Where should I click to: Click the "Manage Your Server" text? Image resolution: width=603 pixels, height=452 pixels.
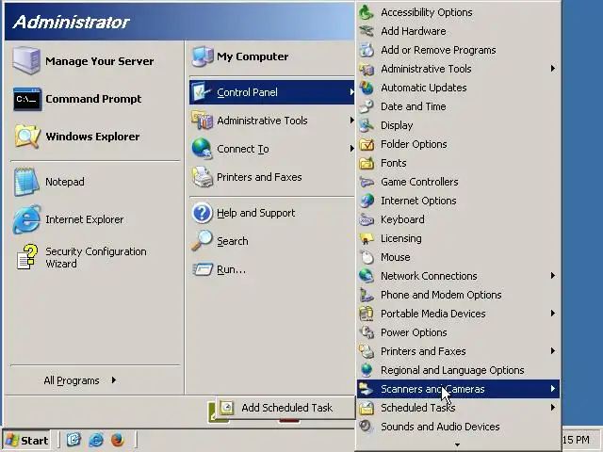(x=100, y=61)
